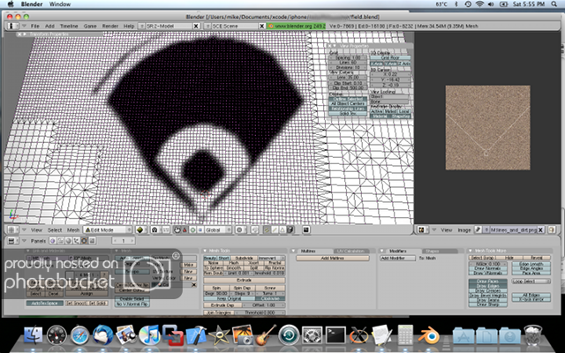Viewport: 565px width, 353px height.
Task: Select the scale manipulator square icon
Action: point(200,229)
